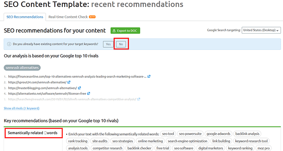The width and height of the screenshot is (283, 151).
Task: Open external link icon for financesonline URL
Action: click(149, 77)
